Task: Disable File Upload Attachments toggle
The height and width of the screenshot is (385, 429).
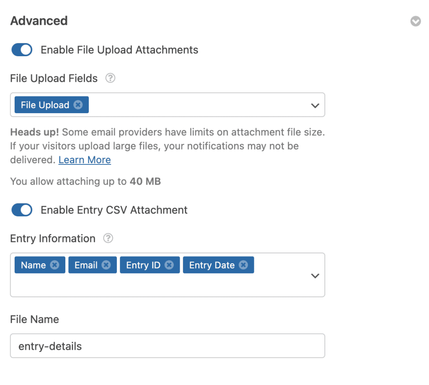Action: [22, 50]
